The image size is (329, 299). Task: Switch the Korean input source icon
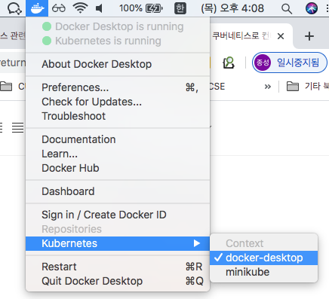[x=180, y=8]
